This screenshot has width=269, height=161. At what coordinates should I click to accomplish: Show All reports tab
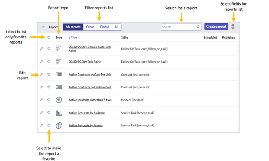click(x=116, y=27)
